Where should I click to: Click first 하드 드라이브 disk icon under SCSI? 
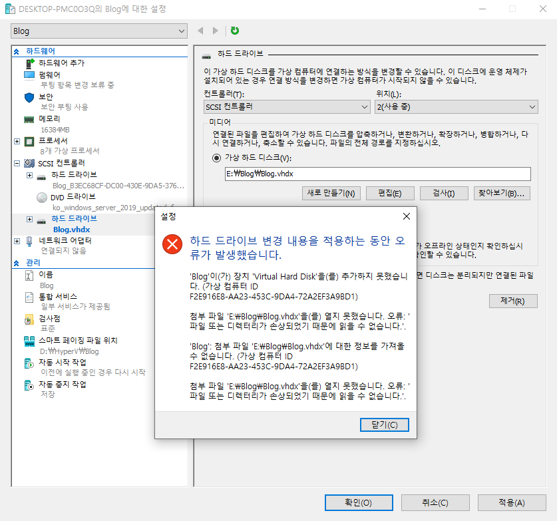(41, 177)
